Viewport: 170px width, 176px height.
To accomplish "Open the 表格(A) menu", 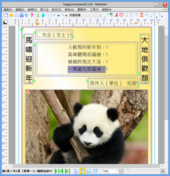I will click(x=69, y=10).
